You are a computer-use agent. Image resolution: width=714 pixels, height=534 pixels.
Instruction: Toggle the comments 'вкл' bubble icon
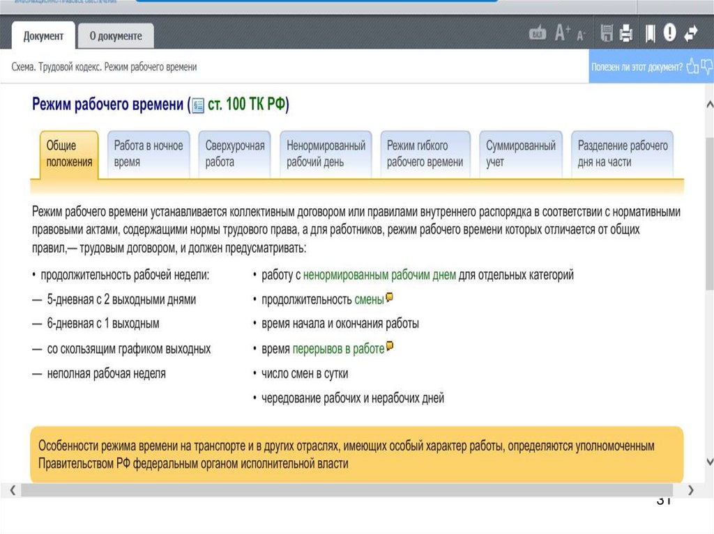click(x=538, y=33)
